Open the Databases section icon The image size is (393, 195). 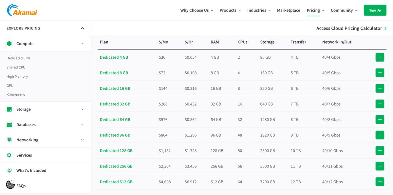9,125
